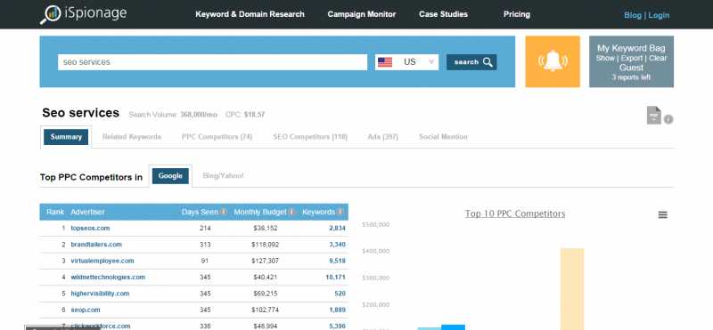Select the Summary tab
The height and width of the screenshot is (330, 713).
pyautogui.click(x=66, y=137)
